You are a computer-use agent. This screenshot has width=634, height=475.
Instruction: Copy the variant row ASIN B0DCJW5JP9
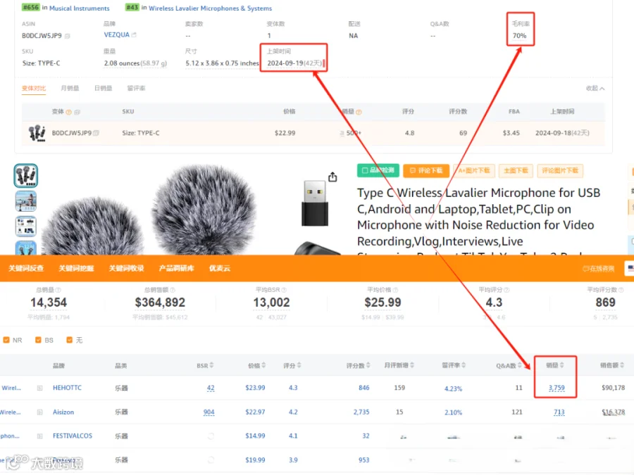click(x=96, y=133)
